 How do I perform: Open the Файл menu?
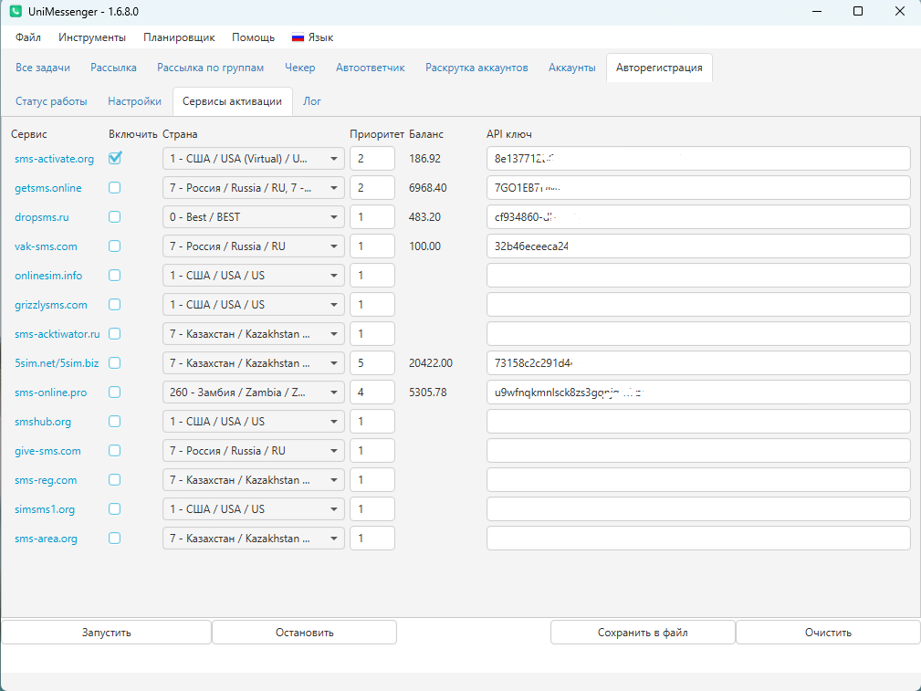point(28,37)
